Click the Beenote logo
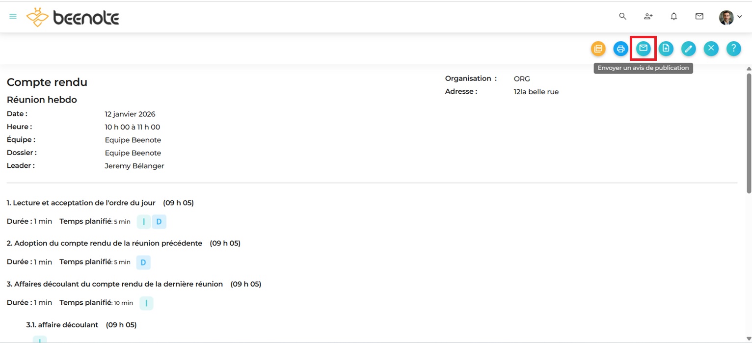The width and height of the screenshot is (752, 343). click(73, 18)
